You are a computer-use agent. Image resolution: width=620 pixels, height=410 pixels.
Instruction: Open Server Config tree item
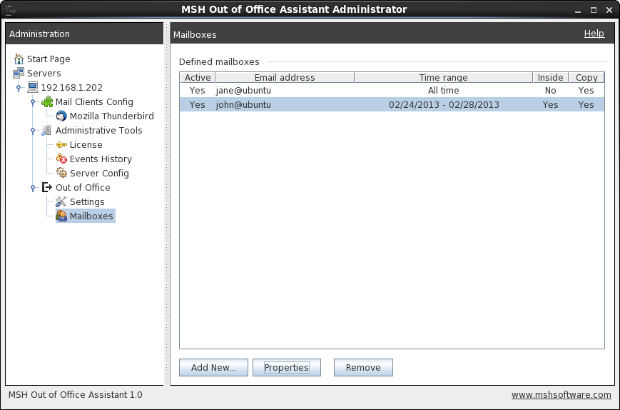(x=99, y=173)
